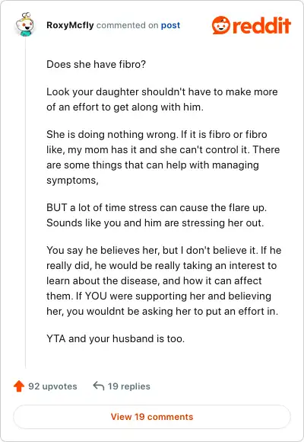Image resolution: width=304 pixels, height=442 pixels.
Task: Click the 92 upvotes count
Action: point(52,386)
